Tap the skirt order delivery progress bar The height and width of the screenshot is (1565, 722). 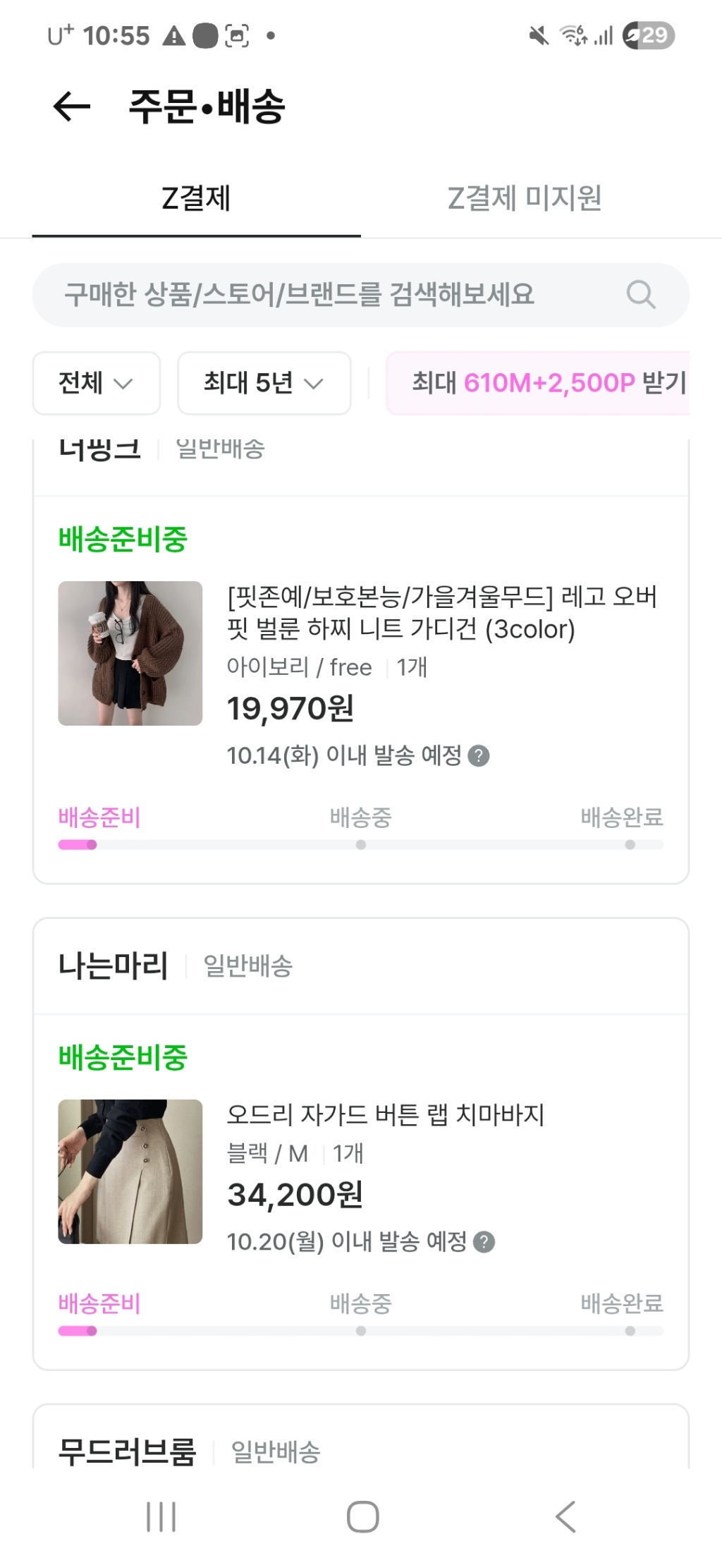(360, 1331)
